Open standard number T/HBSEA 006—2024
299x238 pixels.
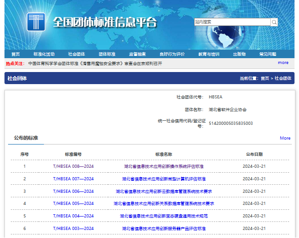(x=74, y=191)
